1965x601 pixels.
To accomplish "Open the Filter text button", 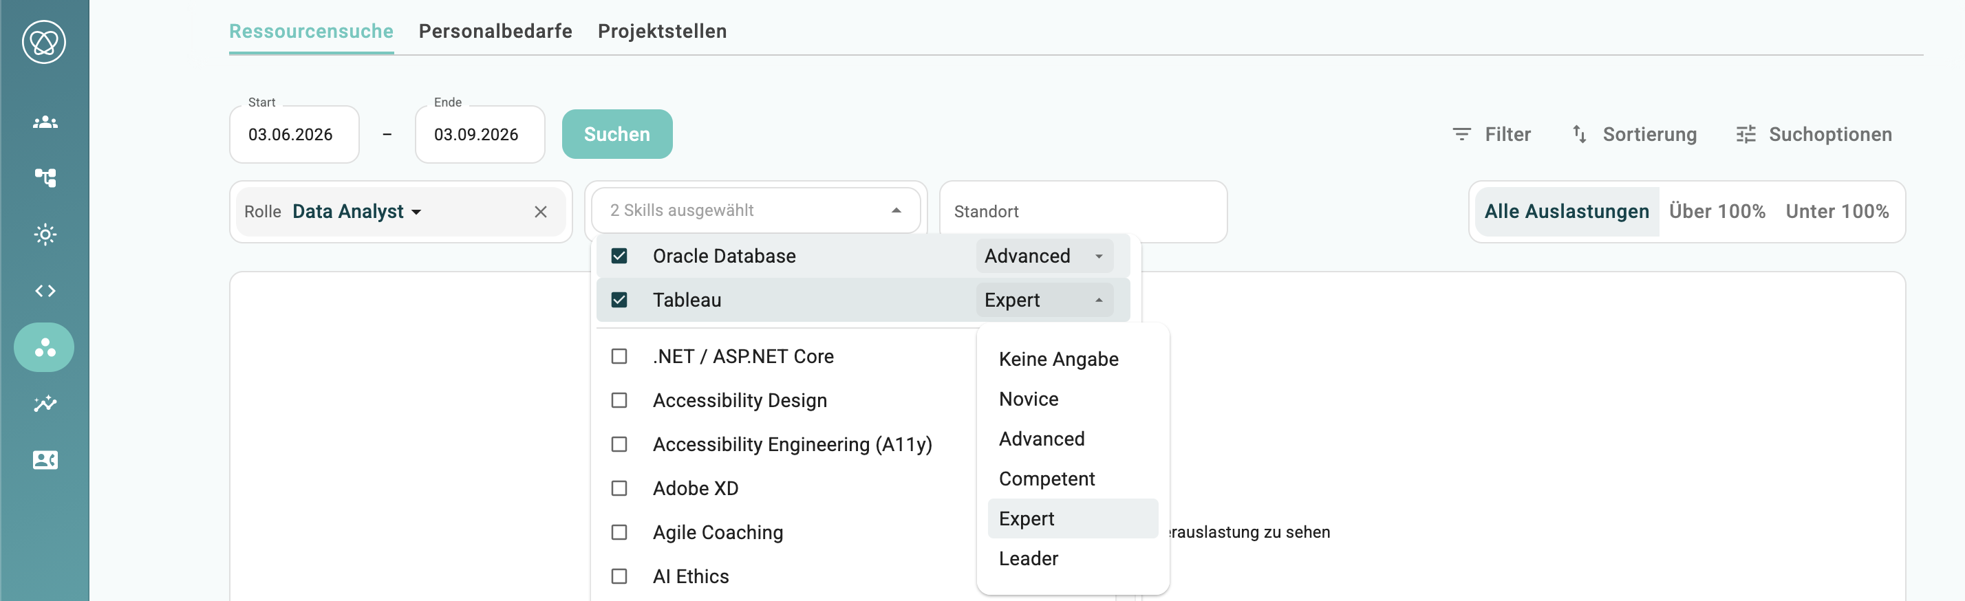I will point(1507,134).
